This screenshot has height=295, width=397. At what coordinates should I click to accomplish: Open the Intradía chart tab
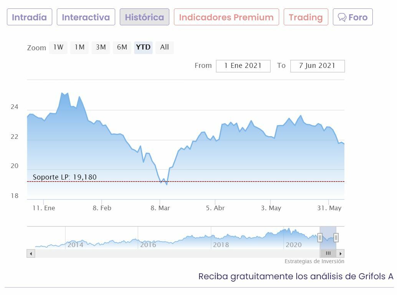pos(30,17)
